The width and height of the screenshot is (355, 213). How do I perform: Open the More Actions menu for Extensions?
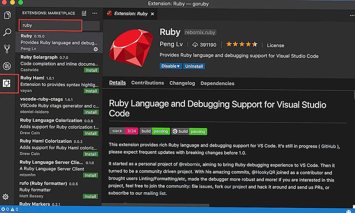(95, 13)
